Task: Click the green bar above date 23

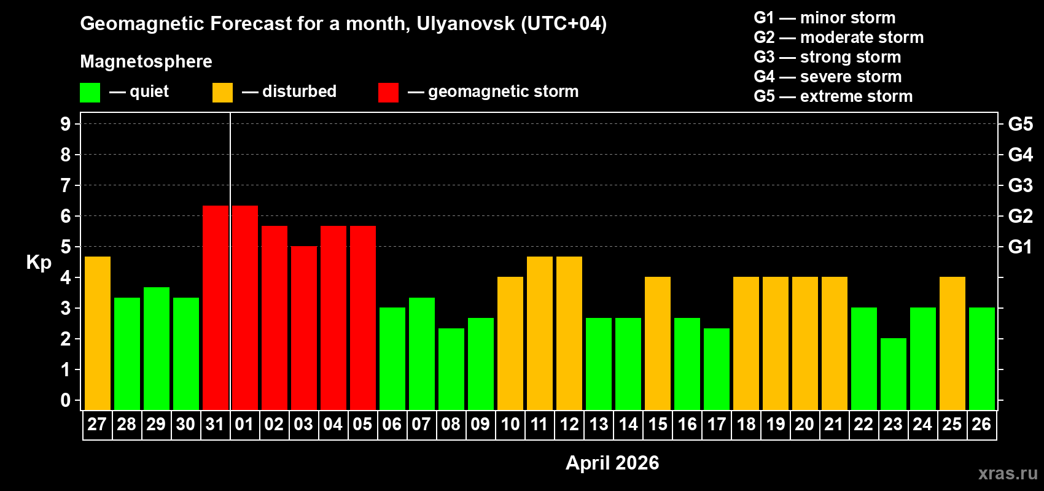Action: pos(894,374)
